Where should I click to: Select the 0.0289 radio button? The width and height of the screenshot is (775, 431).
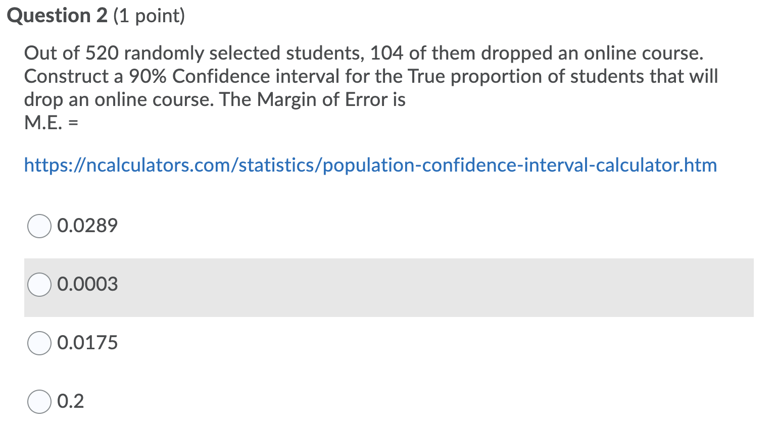(x=39, y=226)
